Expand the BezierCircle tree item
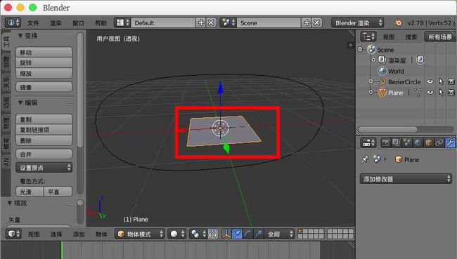Image resolution: width=457 pixels, height=259 pixels. click(x=371, y=81)
